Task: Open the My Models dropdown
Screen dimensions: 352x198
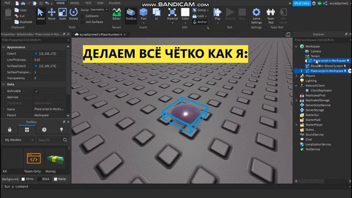Action: click(x=19, y=140)
